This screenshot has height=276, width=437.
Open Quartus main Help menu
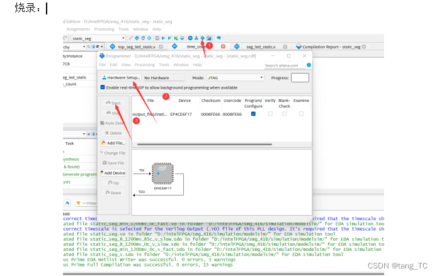coord(157,29)
